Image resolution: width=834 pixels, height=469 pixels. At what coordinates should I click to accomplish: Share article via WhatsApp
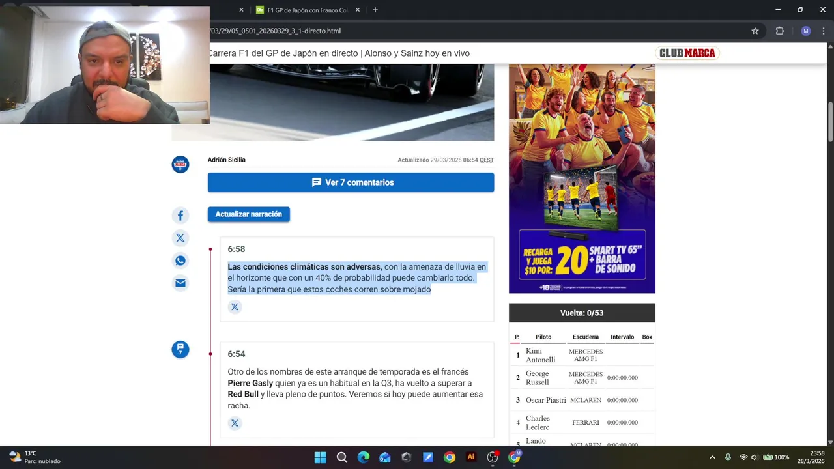click(180, 261)
